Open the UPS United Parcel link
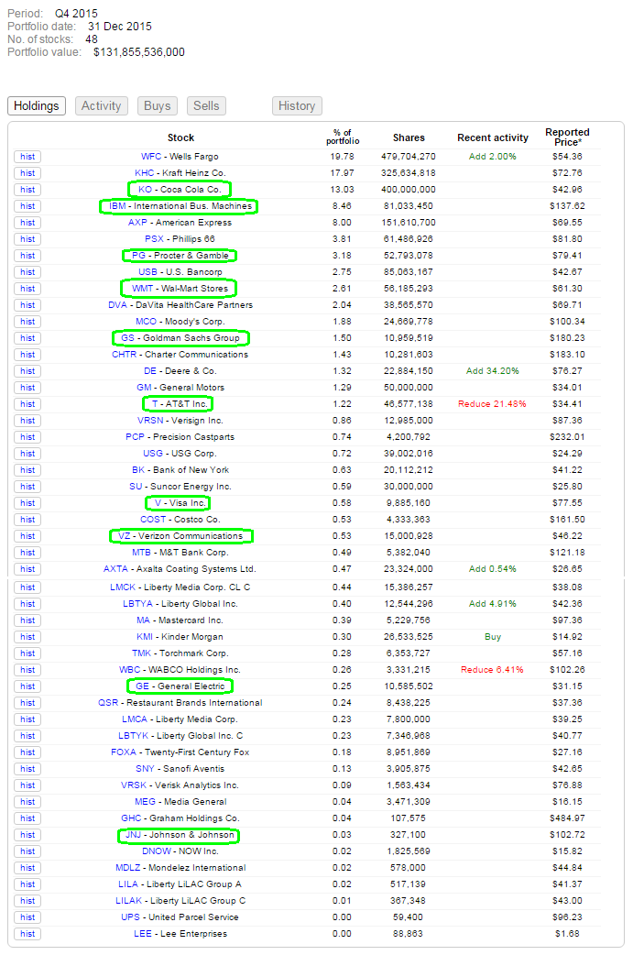 point(131,917)
